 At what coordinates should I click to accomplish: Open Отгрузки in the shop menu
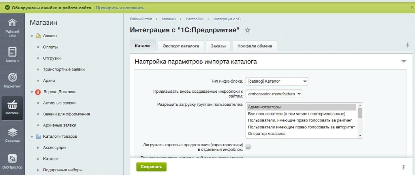tap(52, 58)
